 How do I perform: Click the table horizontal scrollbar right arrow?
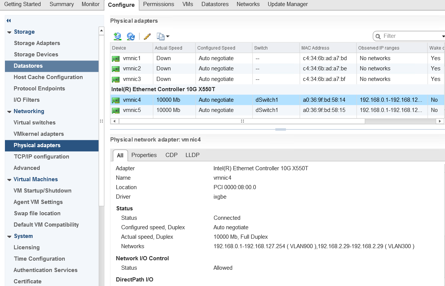(x=440, y=121)
